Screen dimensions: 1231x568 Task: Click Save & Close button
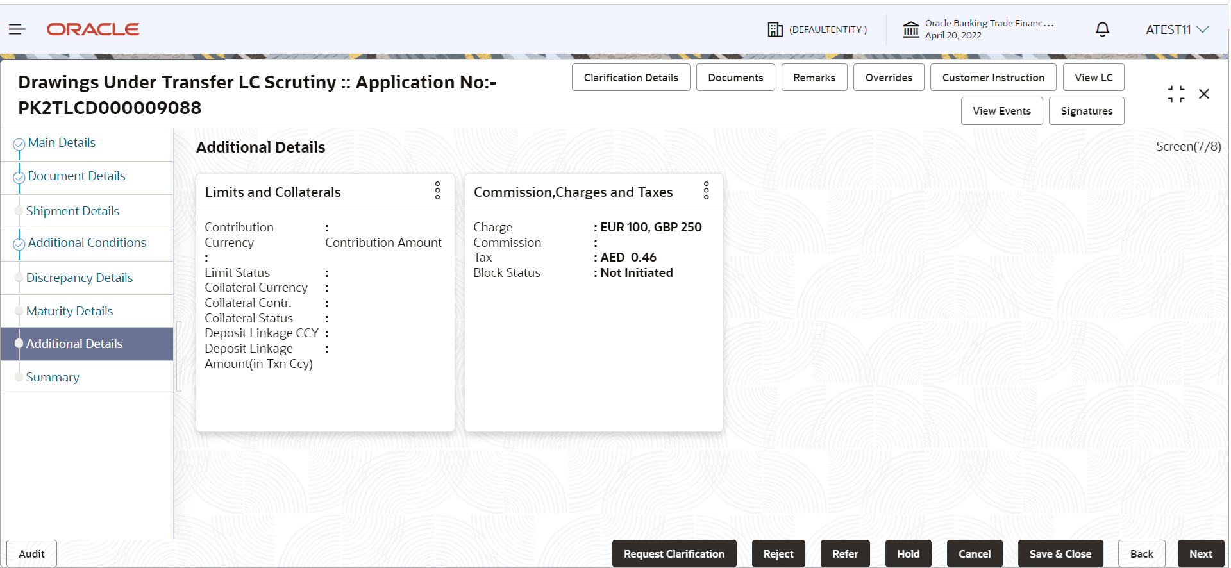pos(1060,554)
